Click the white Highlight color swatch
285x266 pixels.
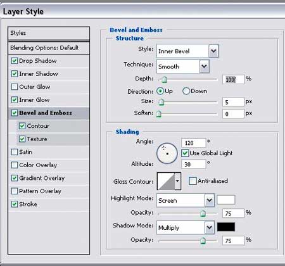(226, 199)
